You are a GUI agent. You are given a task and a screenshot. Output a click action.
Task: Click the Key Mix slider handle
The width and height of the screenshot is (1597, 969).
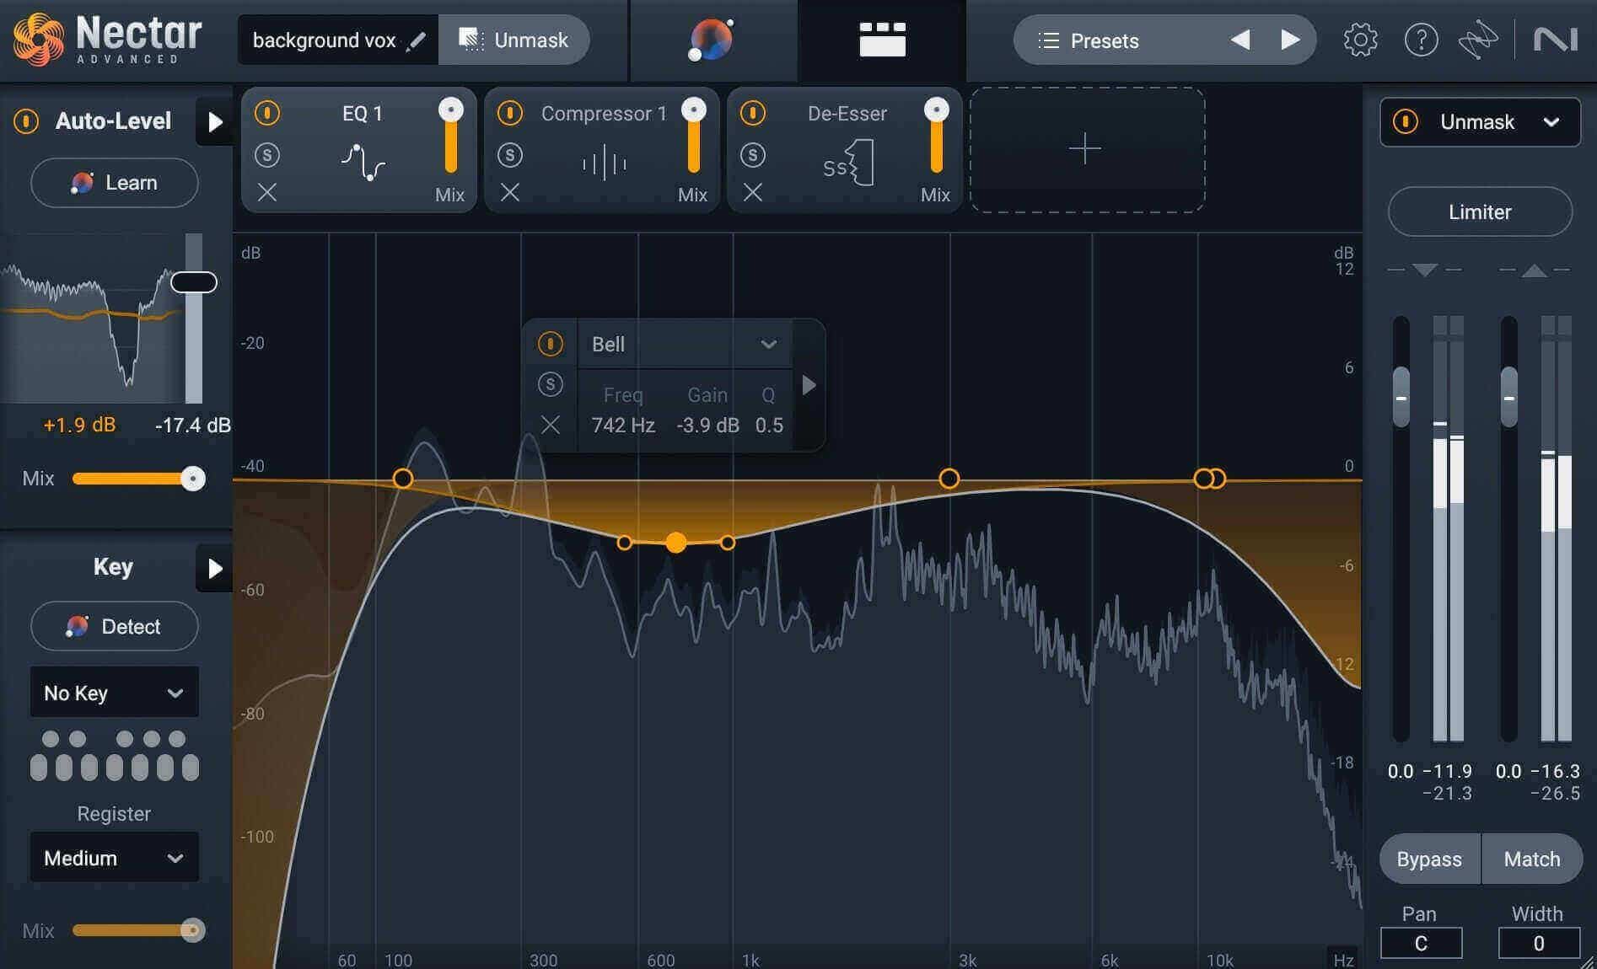point(193,930)
